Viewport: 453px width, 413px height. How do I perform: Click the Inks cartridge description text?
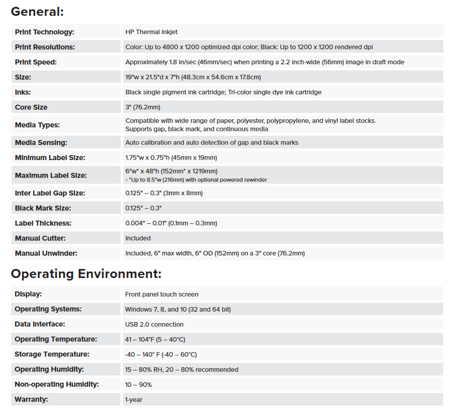click(x=223, y=92)
